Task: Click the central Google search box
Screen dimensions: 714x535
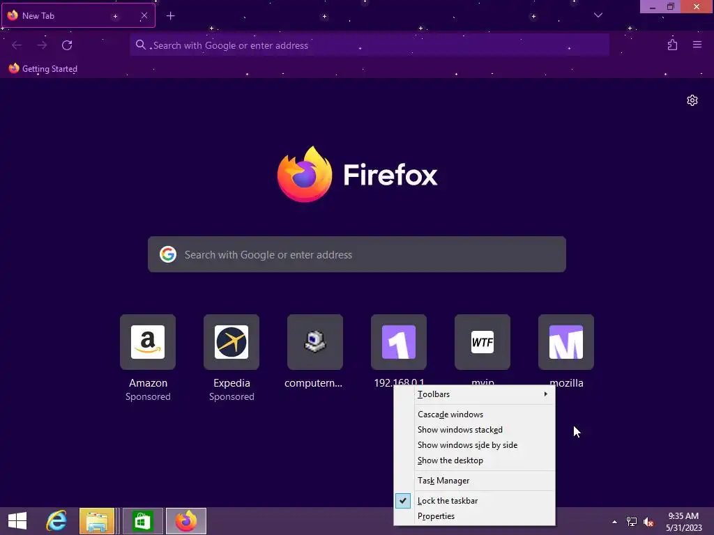Action: (356, 254)
